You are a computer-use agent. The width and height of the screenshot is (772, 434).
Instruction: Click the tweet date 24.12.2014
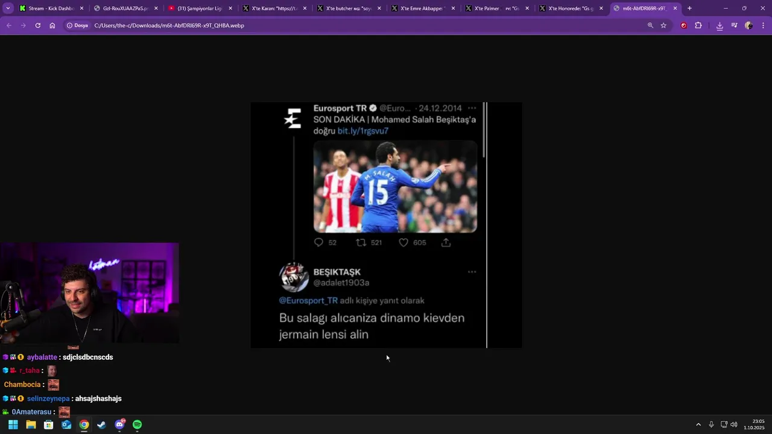(x=440, y=108)
